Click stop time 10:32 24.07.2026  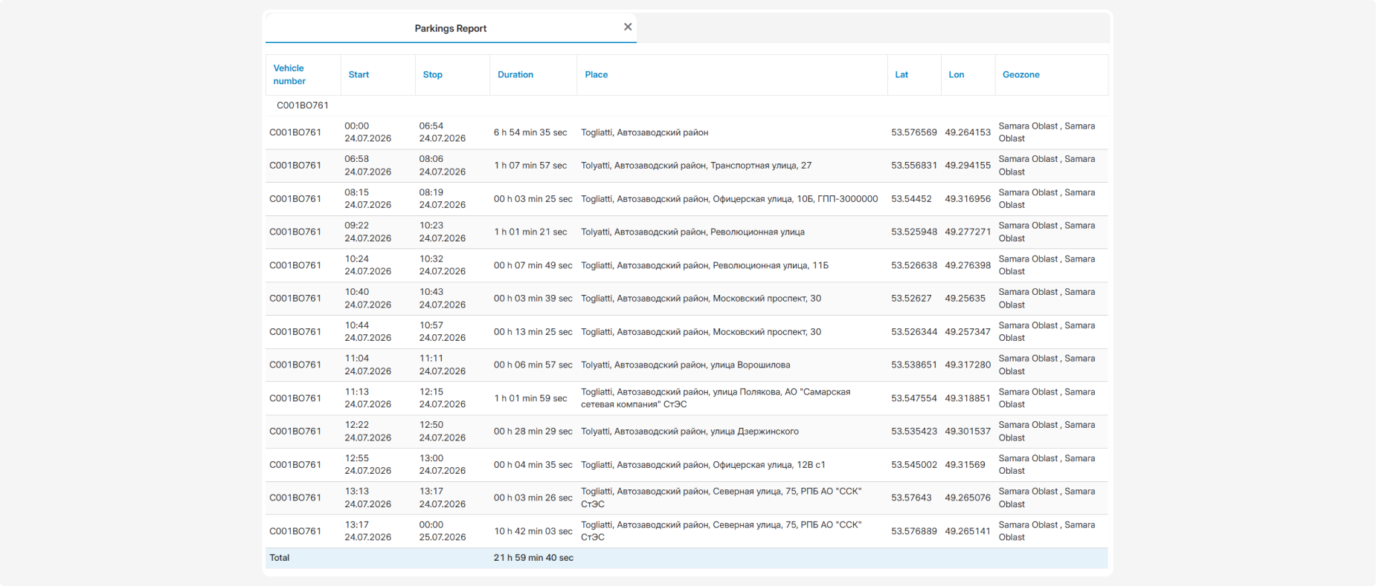[443, 265]
